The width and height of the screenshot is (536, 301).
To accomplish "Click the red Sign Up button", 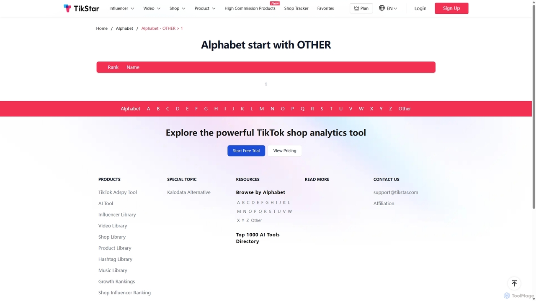I will 451,8.
